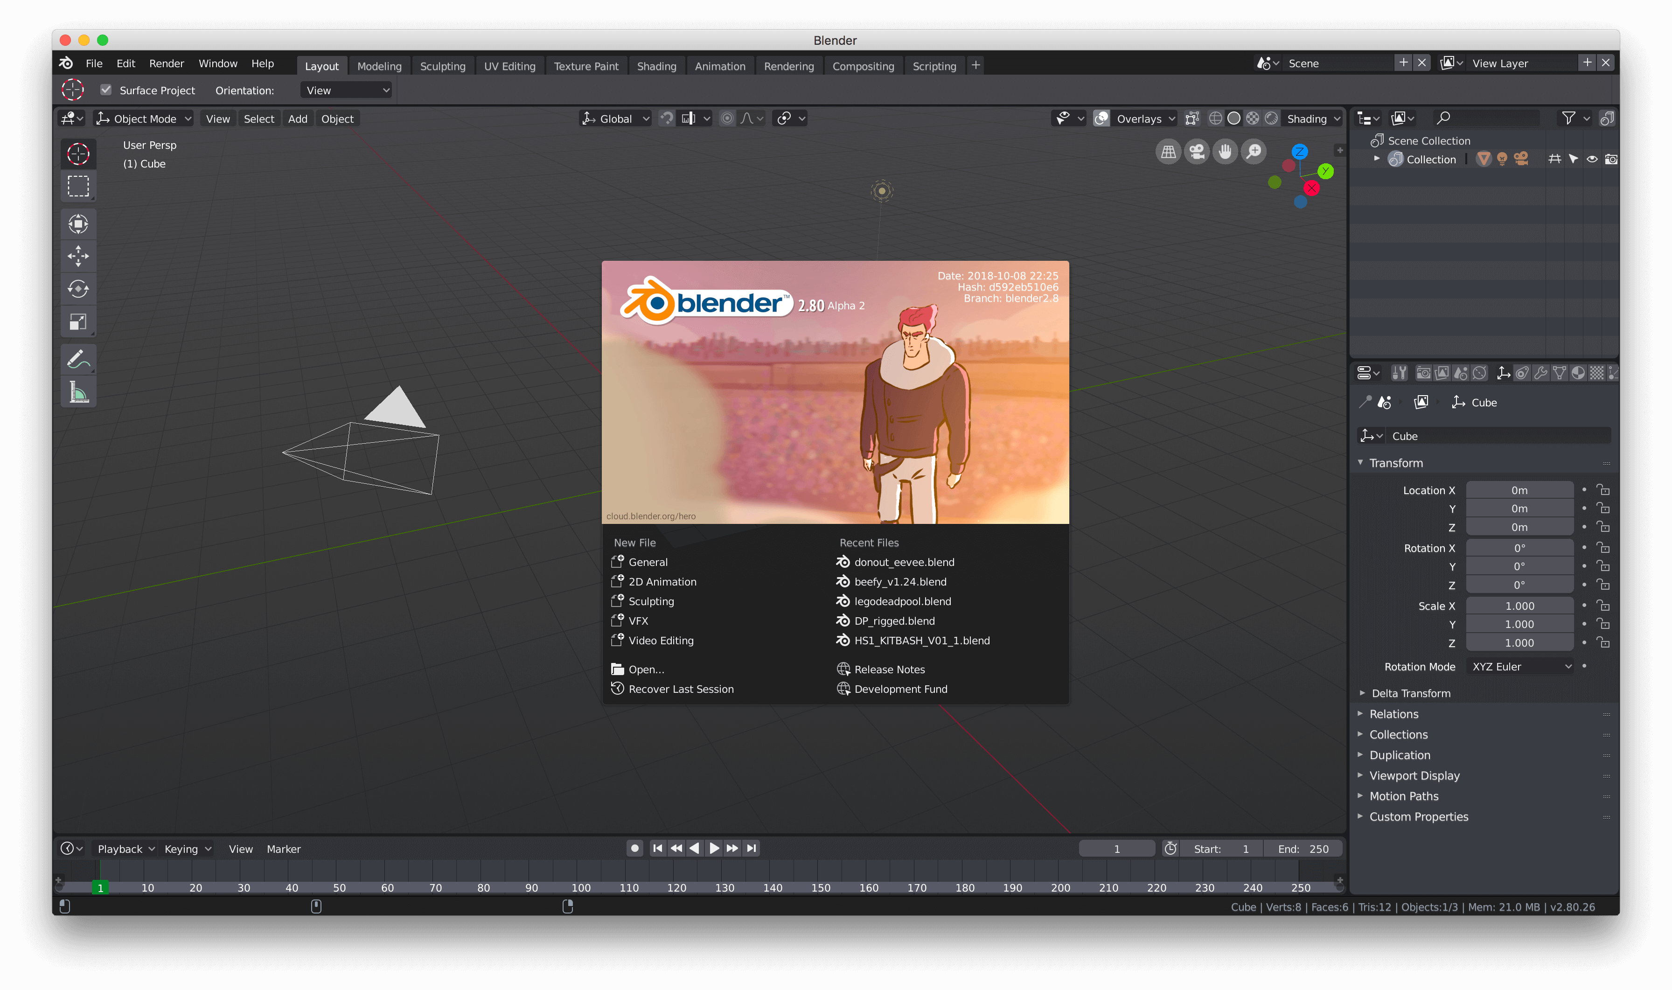Viewport: 1672px width, 990px height.
Task: Click the Y axis on navigation gizmo
Action: (x=1326, y=171)
